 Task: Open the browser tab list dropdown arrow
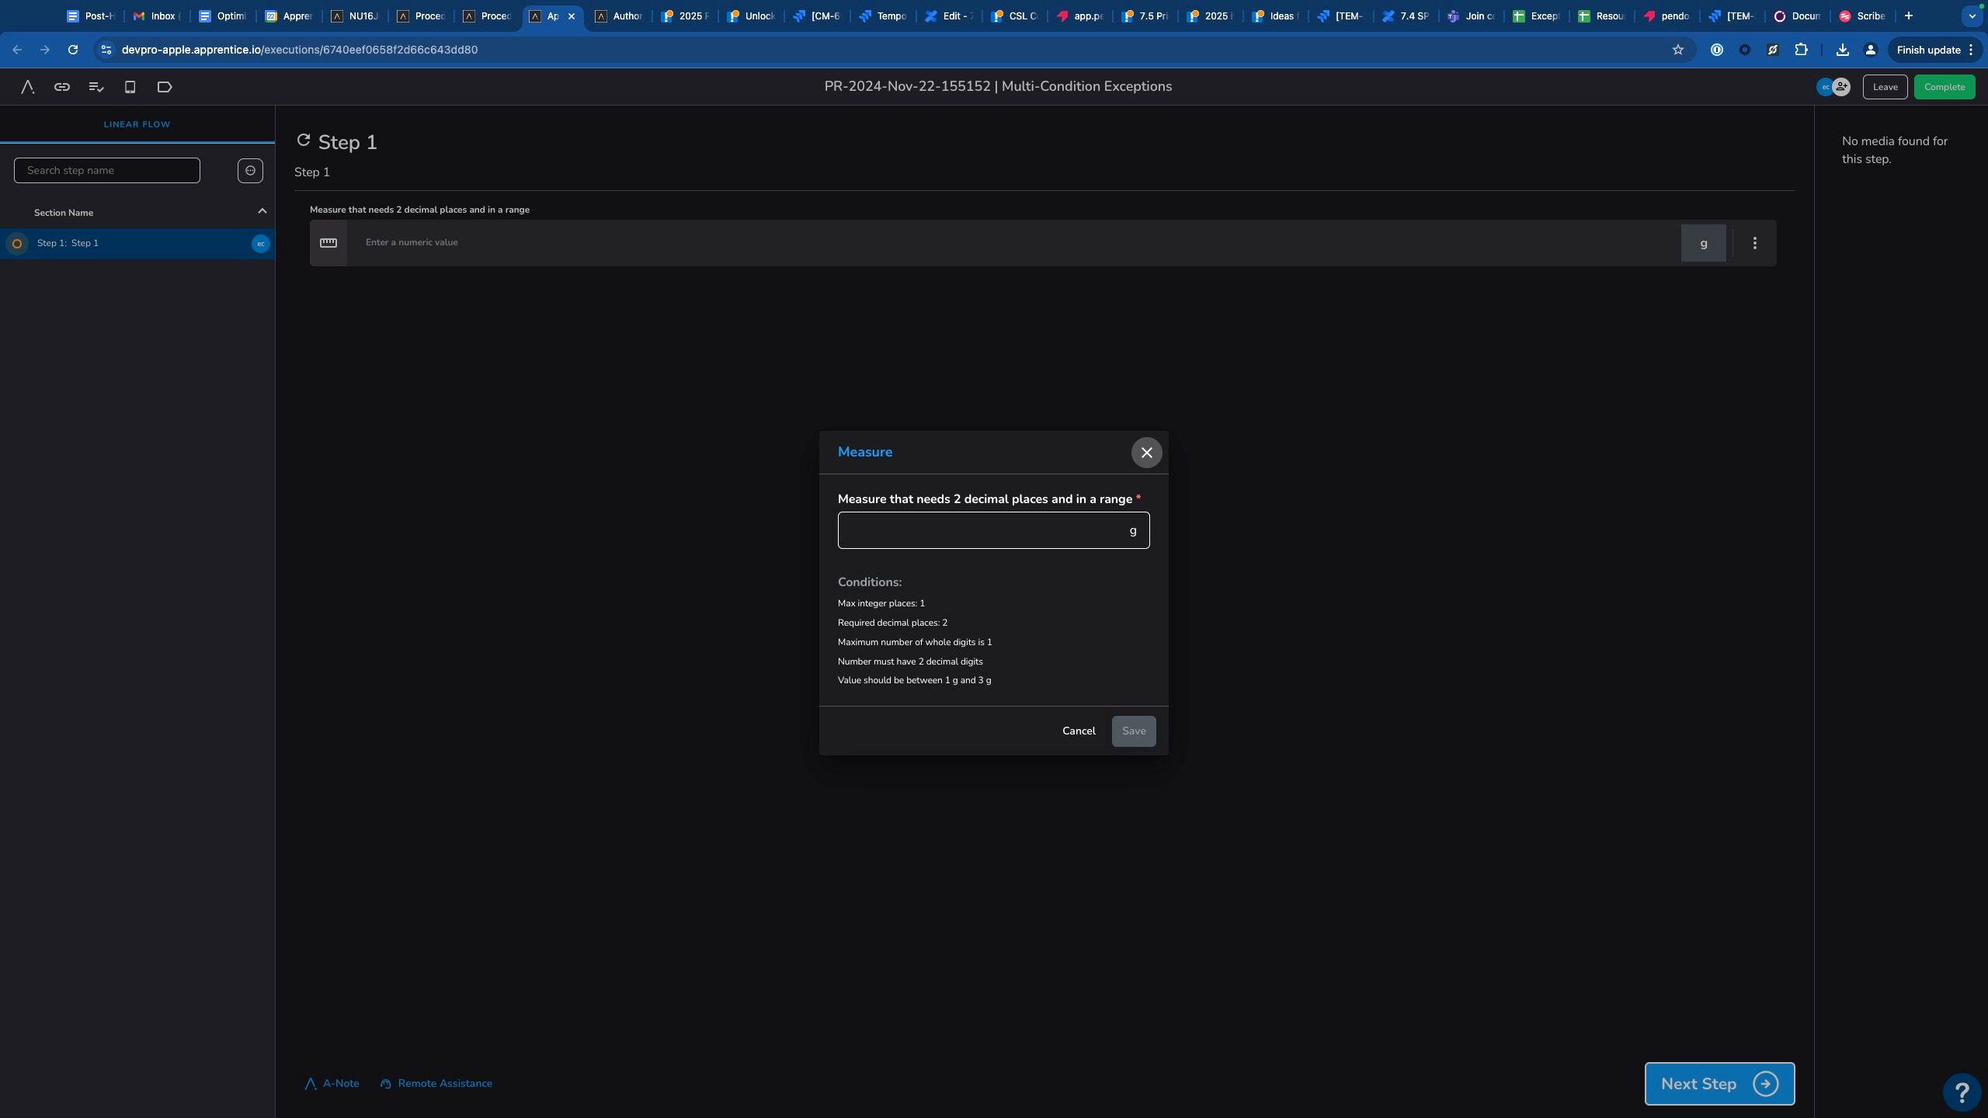click(1972, 16)
